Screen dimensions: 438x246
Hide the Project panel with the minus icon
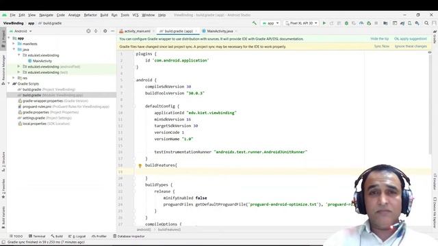pos(112,31)
